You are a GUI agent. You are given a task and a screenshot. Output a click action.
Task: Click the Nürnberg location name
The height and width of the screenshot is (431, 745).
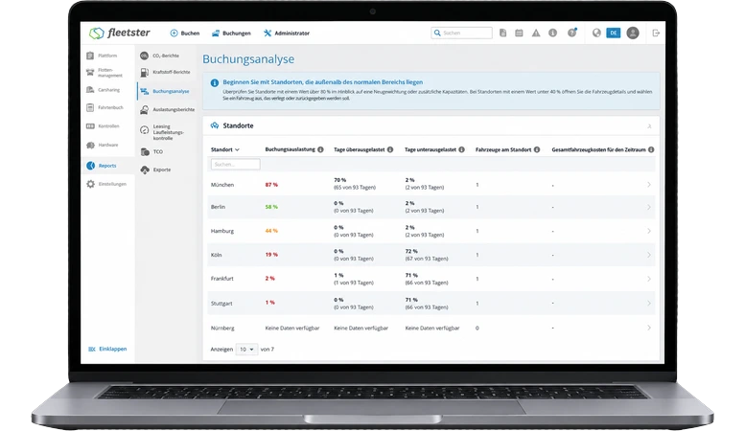tap(222, 328)
